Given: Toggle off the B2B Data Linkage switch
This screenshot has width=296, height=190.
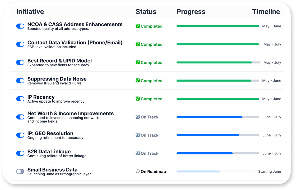Looking at the screenshot, I should coord(20,153).
